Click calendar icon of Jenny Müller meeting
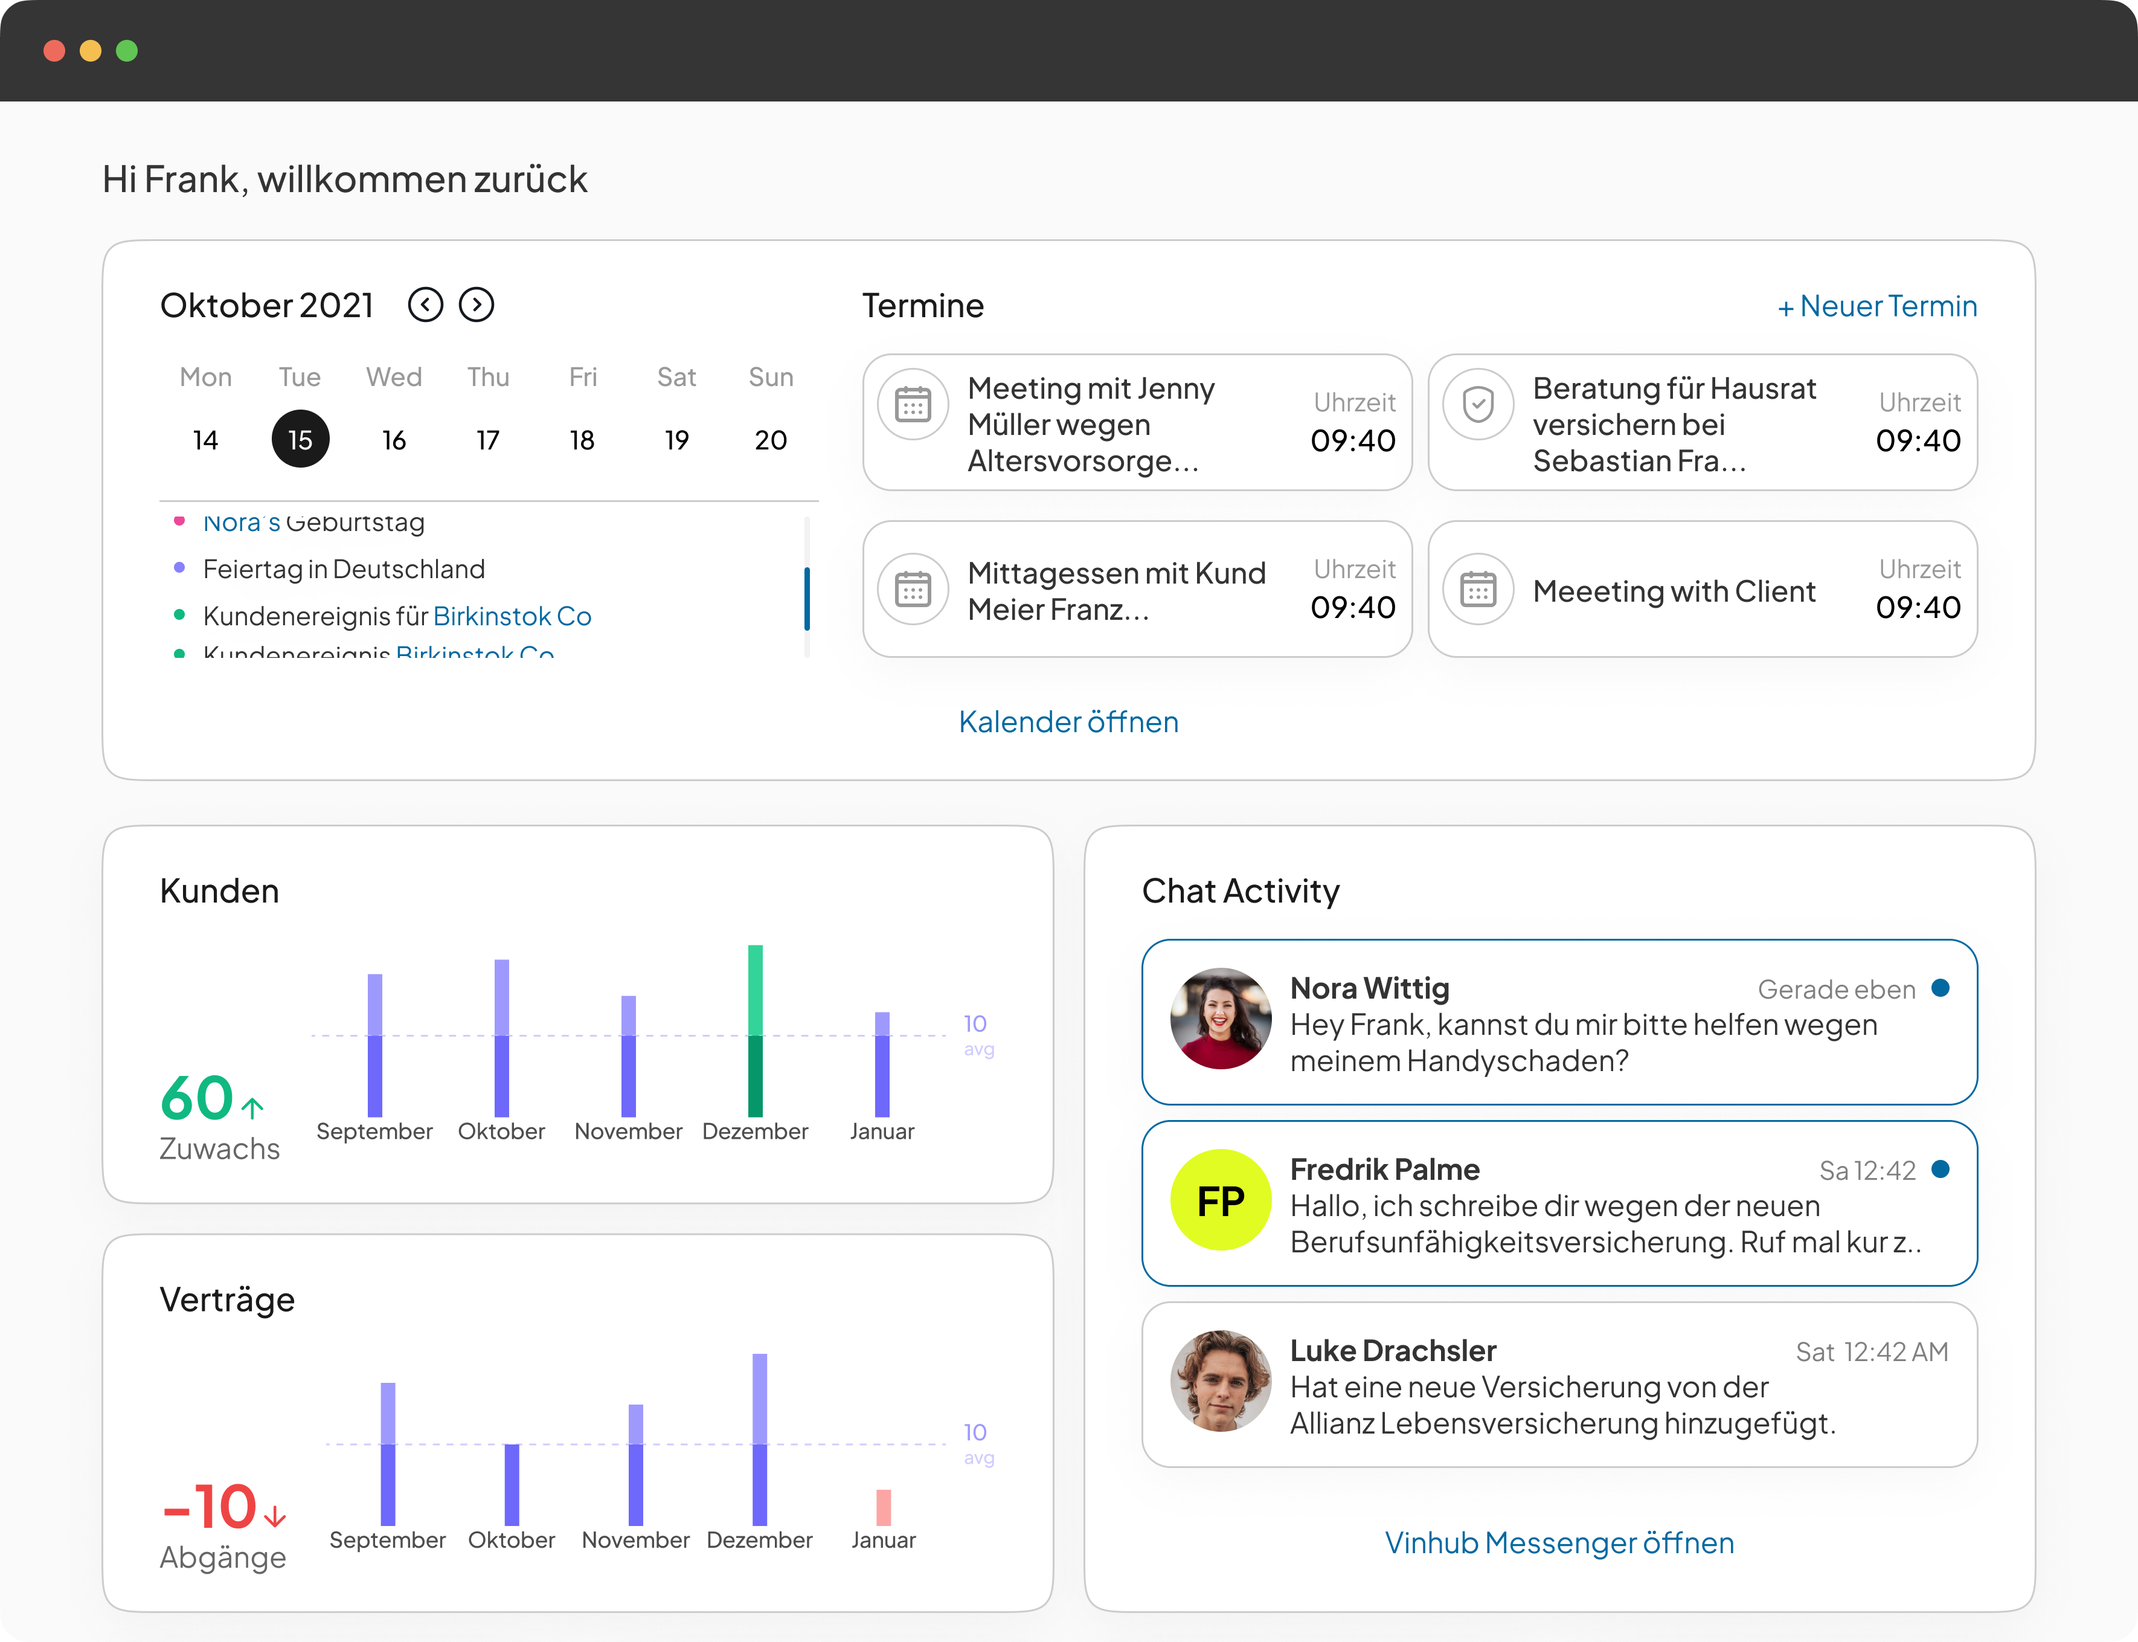 (x=913, y=405)
